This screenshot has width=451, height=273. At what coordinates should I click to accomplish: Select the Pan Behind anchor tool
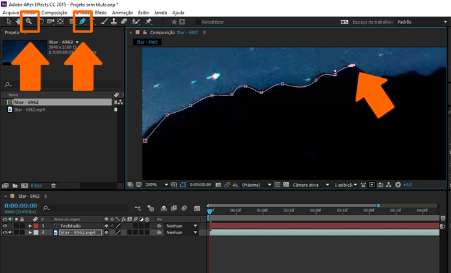[x=60, y=21]
